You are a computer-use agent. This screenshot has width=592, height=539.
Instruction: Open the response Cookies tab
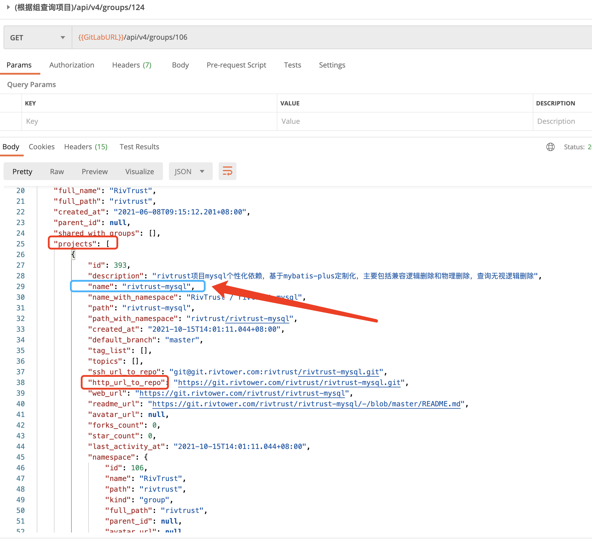tap(41, 147)
